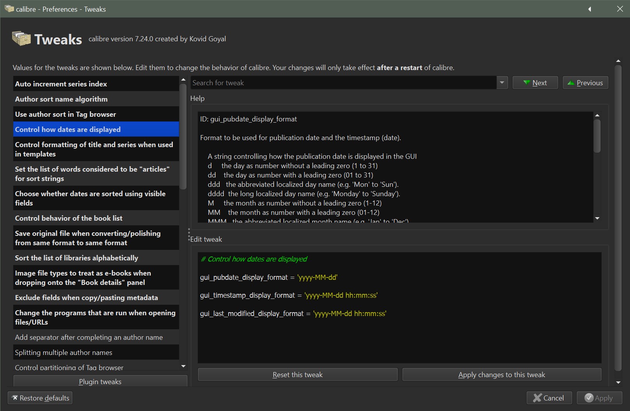
Task: Apply the preference changes
Action: tap(599, 398)
